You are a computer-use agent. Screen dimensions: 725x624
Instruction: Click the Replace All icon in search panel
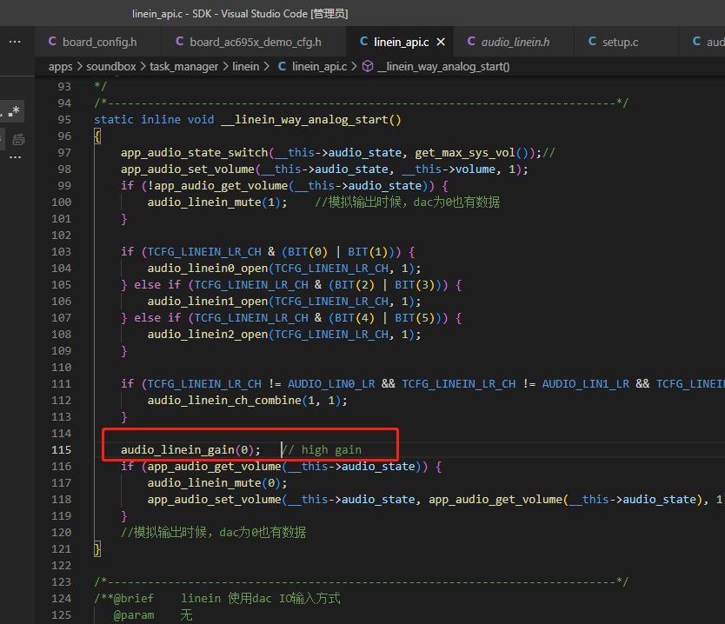click(18, 139)
